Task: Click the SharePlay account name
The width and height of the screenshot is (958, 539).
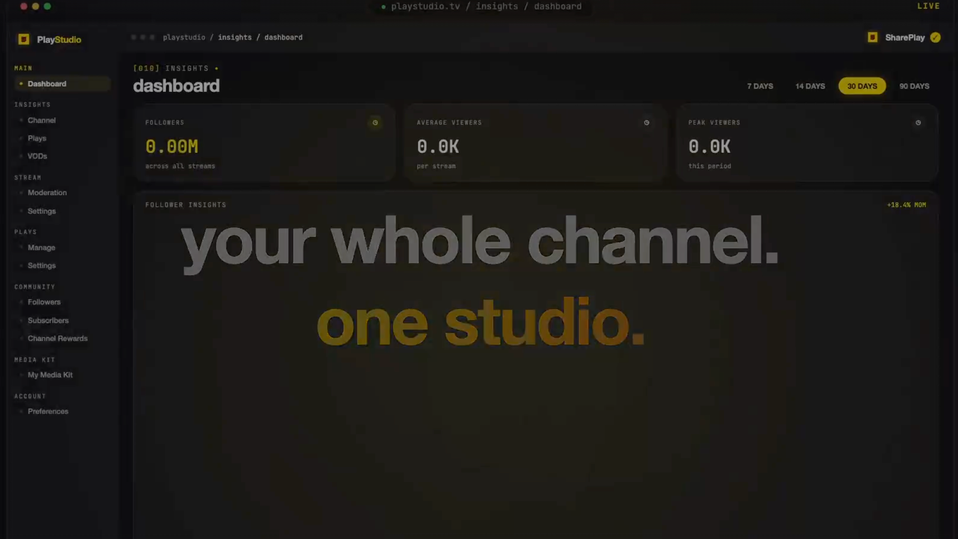Action: click(905, 37)
